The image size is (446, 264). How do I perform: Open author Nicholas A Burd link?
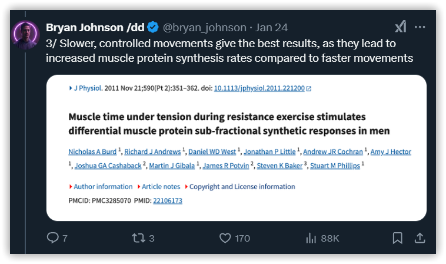coord(92,152)
